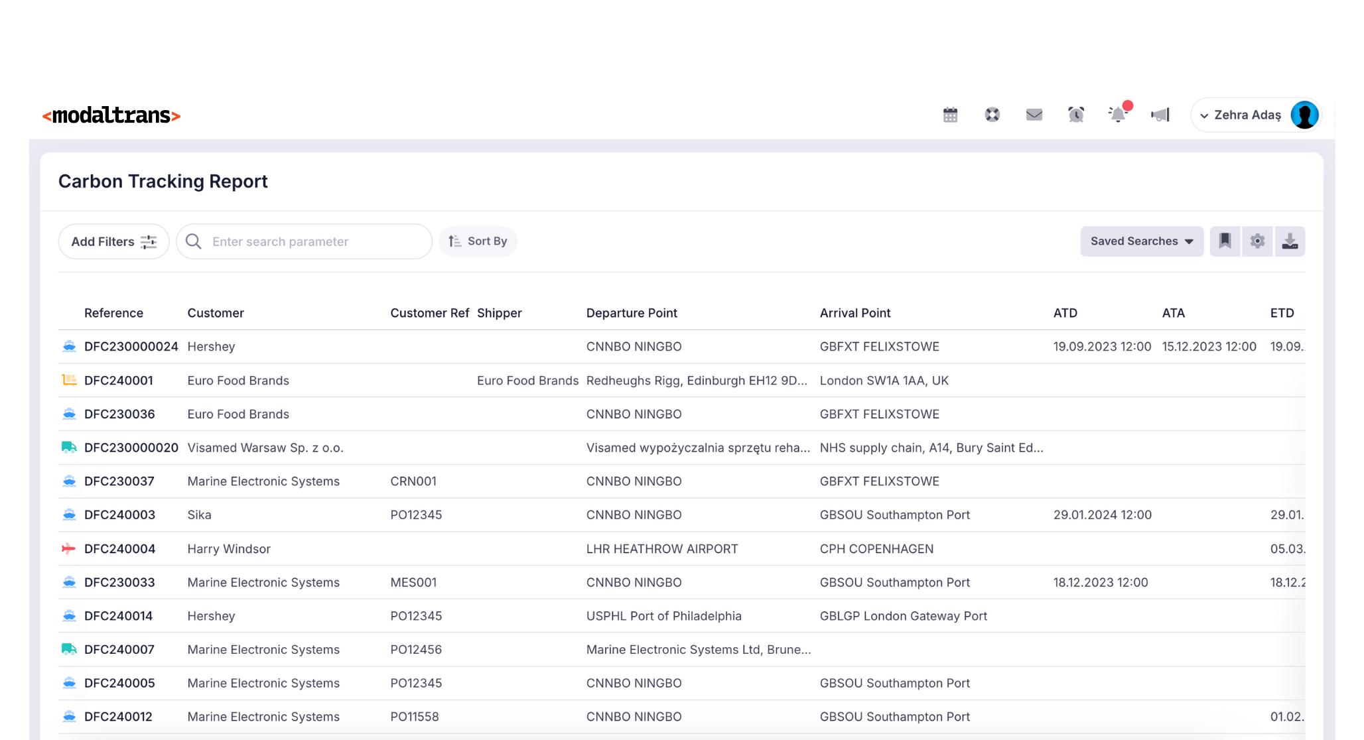Open shipment reference DFC240003

pyautogui.click(x=119, y=515)
